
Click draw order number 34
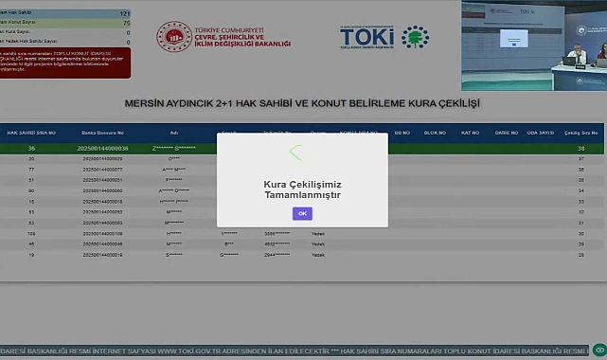tap(581, 190)
